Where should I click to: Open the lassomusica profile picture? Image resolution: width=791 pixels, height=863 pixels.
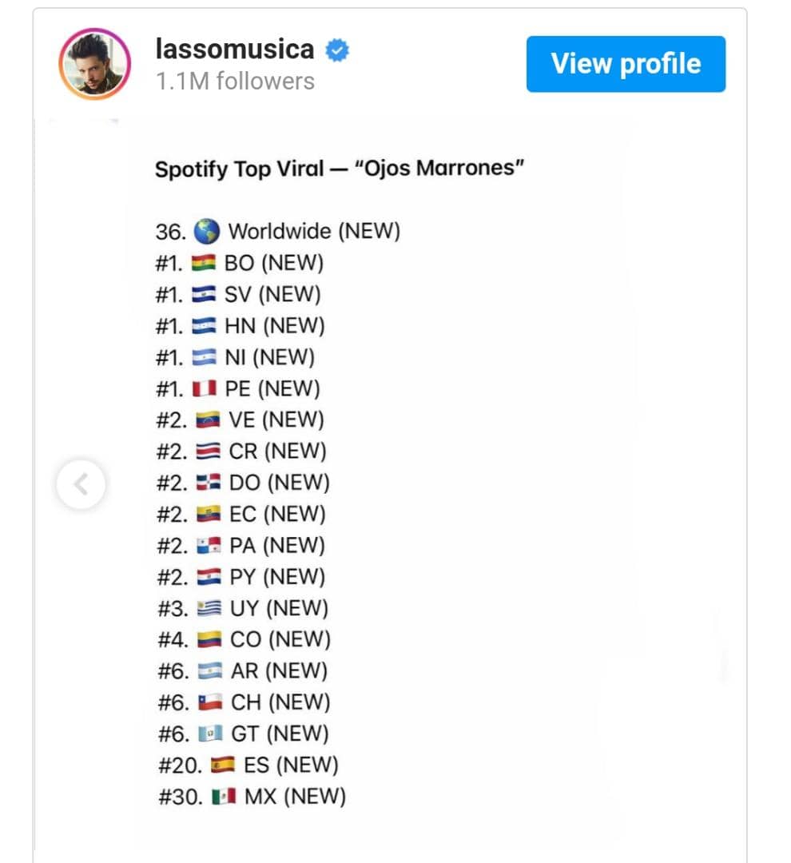94,64
